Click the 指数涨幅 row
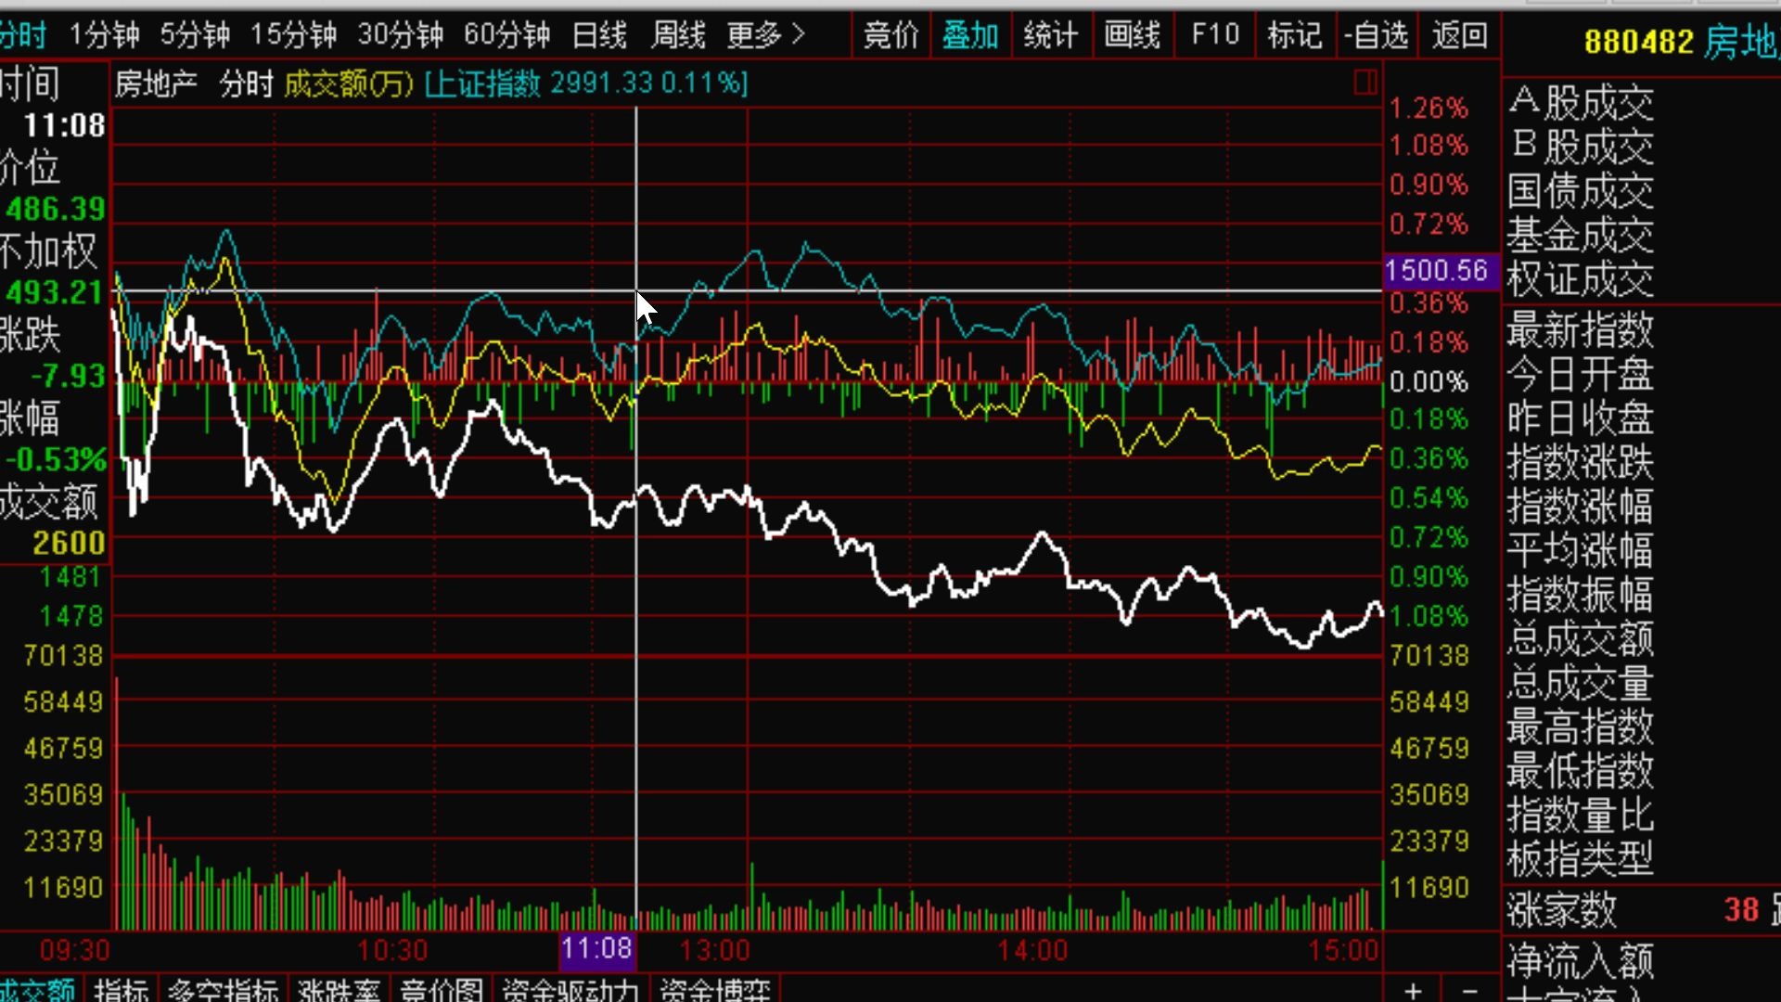1781x1002 pixels. coord(1581,506)
